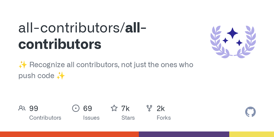The width and height of the screenshot is (274, 137).
Task: Click the GitHub Octocat logo
Action: point(250,112)
